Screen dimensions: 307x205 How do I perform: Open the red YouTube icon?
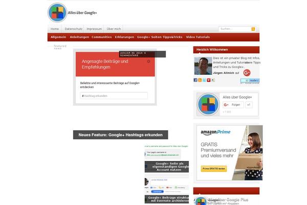pyautogui.click(x=209, y=80)
